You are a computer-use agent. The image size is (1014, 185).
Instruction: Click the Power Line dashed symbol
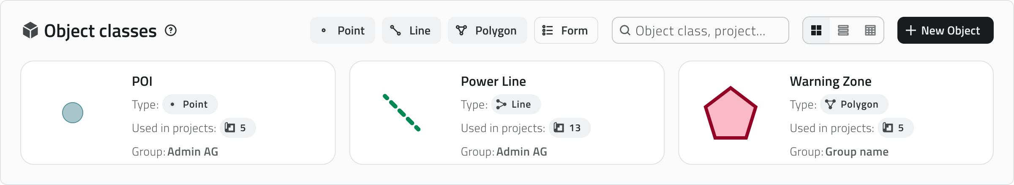click(x=401, y=113)
